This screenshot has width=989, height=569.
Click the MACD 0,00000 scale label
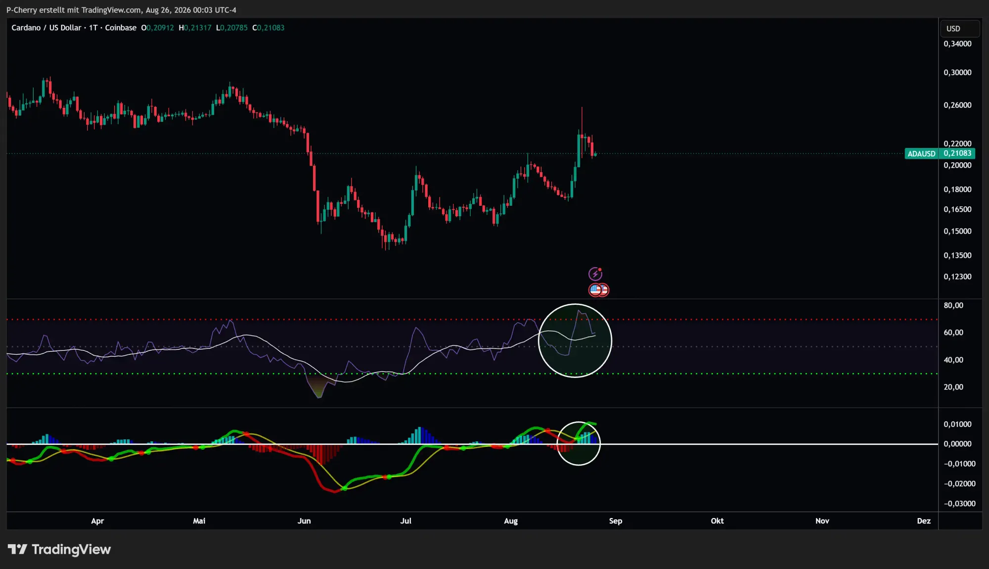coord(957,444)
